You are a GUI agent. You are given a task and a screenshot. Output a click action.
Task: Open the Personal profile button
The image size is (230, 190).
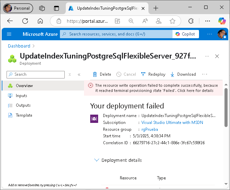(x=18, y=8)
